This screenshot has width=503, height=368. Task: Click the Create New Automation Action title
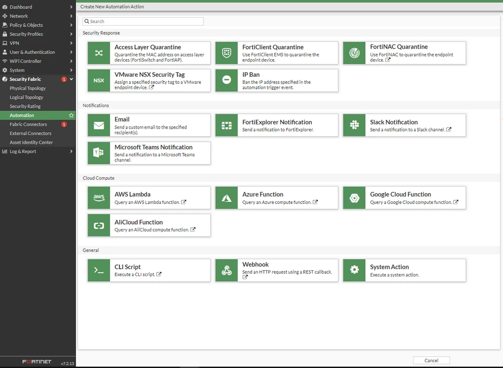[x=112, y=6]
